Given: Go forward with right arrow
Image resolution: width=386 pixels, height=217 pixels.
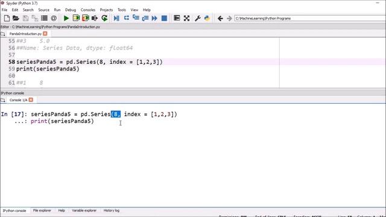Looking at the screenshot, I should tap(229, 18).
